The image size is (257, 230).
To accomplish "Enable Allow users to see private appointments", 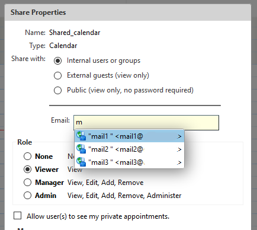I will [x=17, y=216].
